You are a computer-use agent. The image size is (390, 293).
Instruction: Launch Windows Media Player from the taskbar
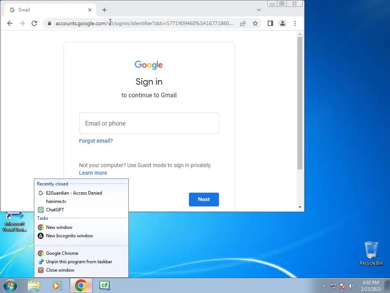(x=57, y=285)
